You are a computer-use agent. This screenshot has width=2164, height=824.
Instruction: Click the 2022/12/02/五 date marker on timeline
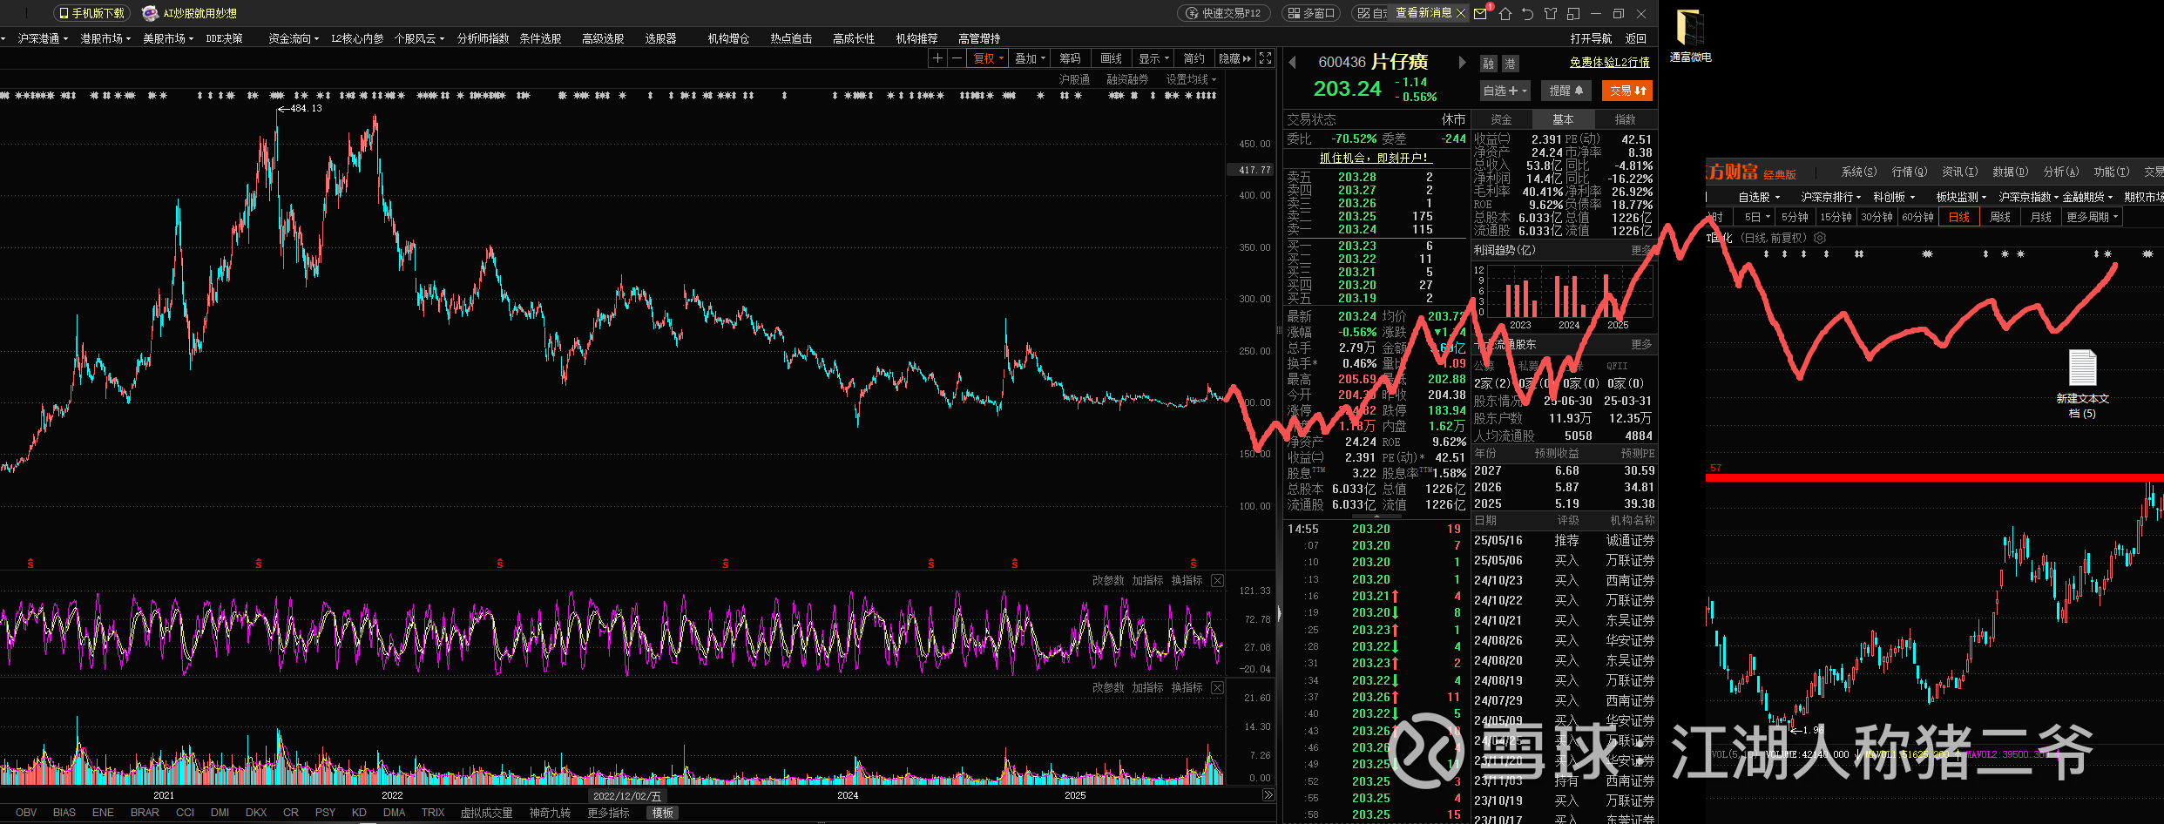click(x=627, y=796)
